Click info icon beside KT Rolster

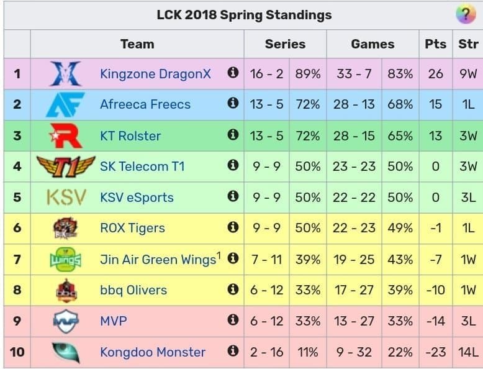pyautogui.click(x=233, y=134)
